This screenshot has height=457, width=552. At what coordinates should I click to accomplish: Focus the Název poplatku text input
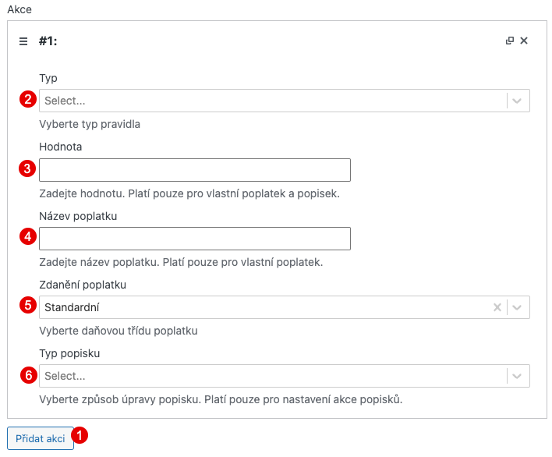coord(194,239)
